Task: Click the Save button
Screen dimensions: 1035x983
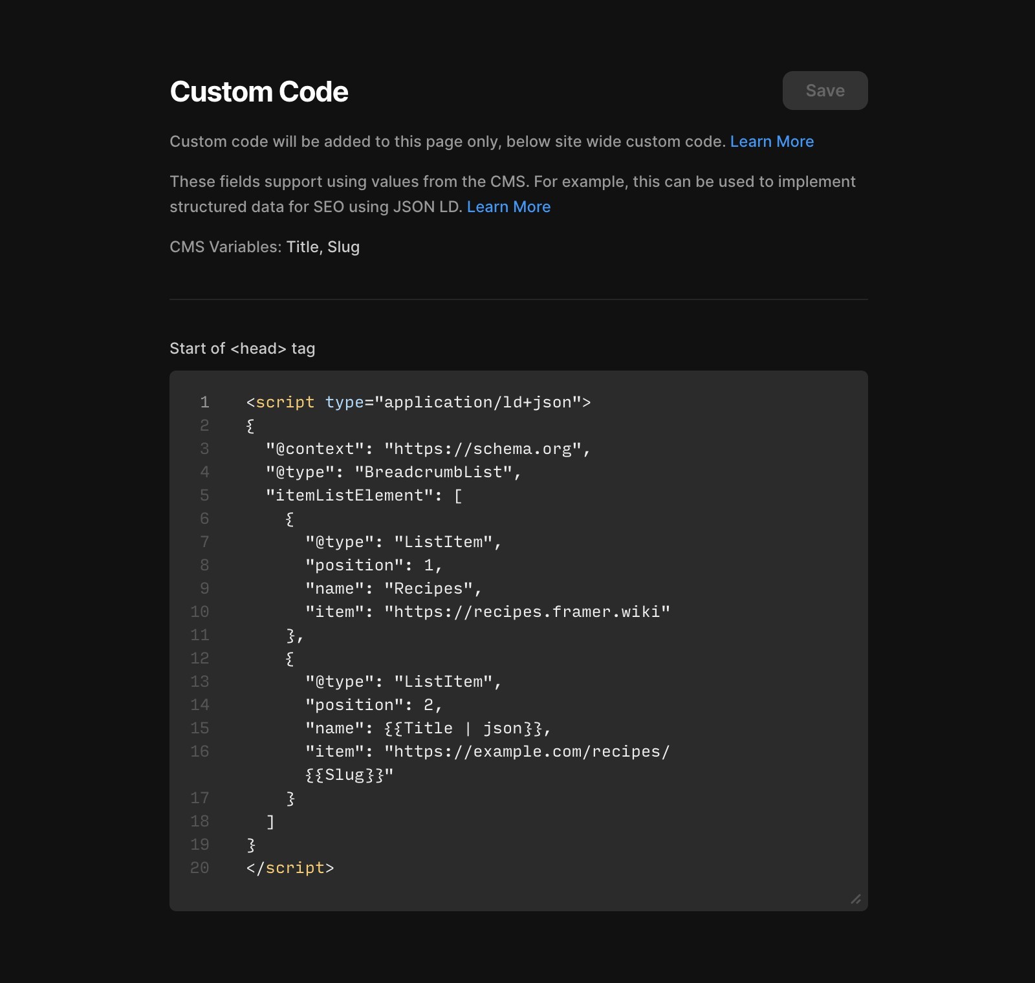Action: click(825, 91)
